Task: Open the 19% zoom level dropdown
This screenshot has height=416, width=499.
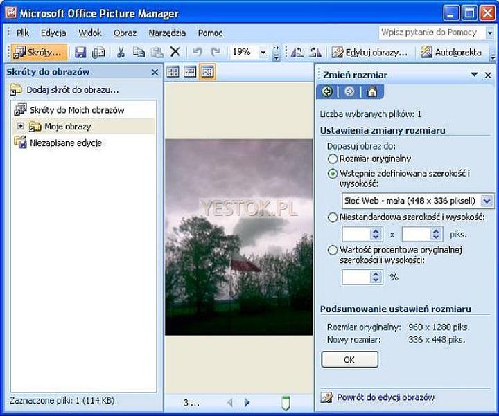Action: (263, 53)
